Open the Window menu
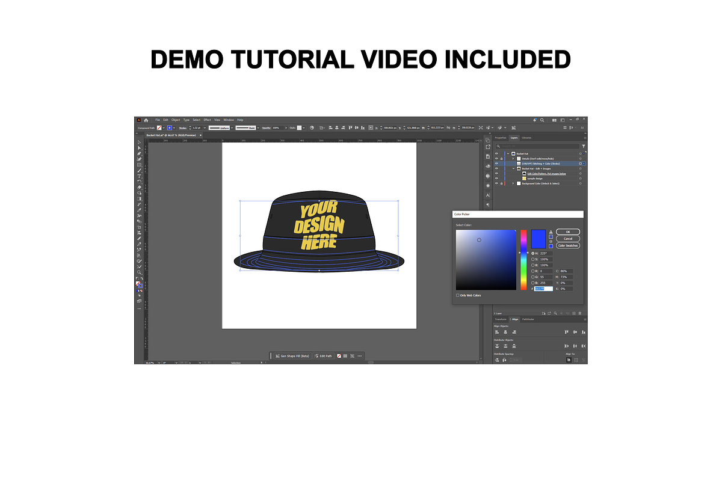 click(229, 120)
